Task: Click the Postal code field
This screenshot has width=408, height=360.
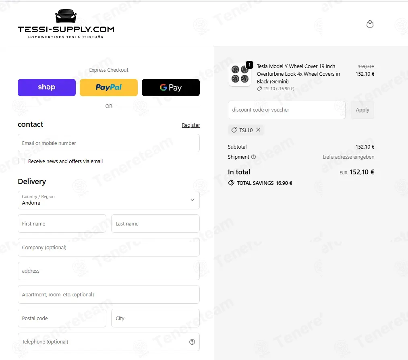Action: click(62, 318)
